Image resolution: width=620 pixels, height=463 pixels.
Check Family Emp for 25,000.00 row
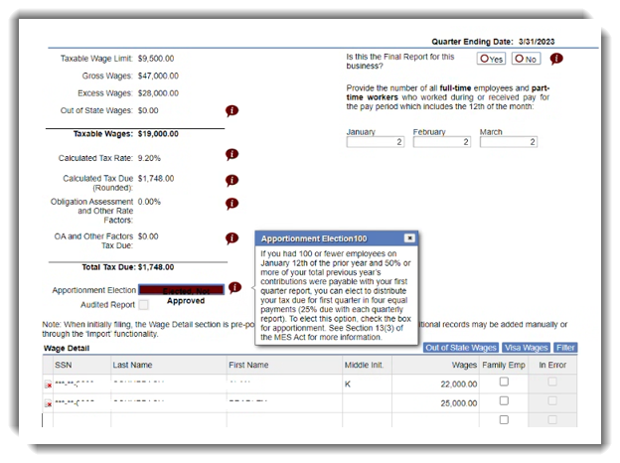click(504, 401)
